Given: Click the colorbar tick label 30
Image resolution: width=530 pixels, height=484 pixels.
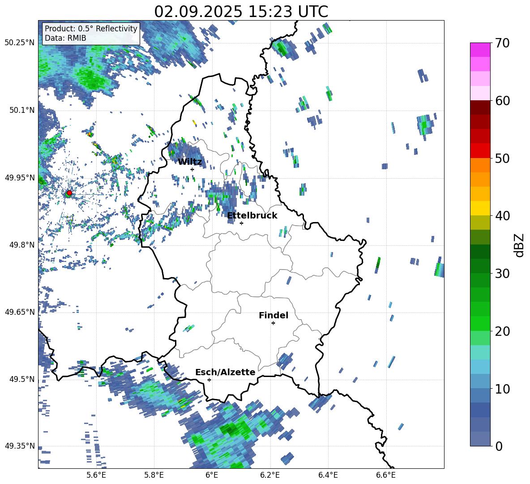Looking at the screenshot, I should tap(502, 274).
